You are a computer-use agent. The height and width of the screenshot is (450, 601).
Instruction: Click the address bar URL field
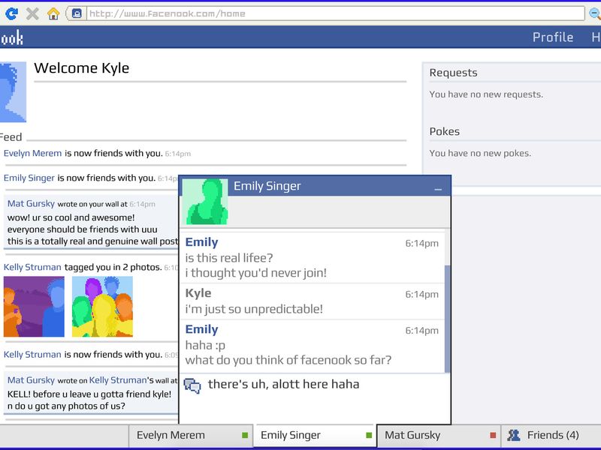[335, 13]
